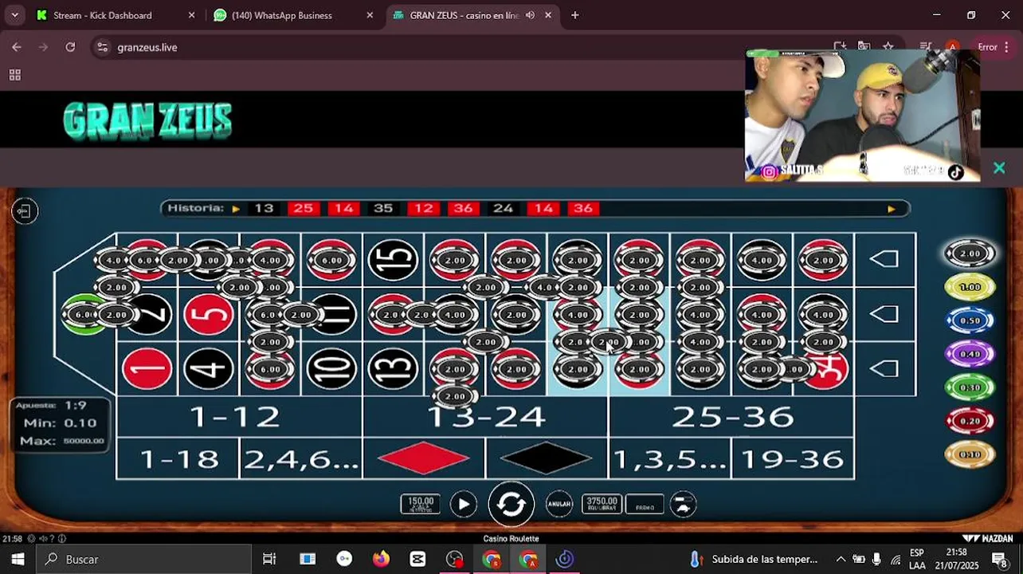Bet on even numbers 2,4,6...
This screenshot has width=1023, height=574.
click(301, 458)
